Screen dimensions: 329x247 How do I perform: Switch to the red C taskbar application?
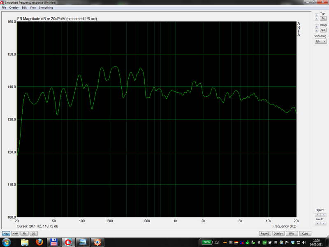(x=68, y=242)
